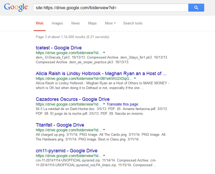Image resolution: width=215 pixels, height=174 pixels.
Task: Open the cm11-pyramid - Google Drive result
Action: [x=67, y=150]
